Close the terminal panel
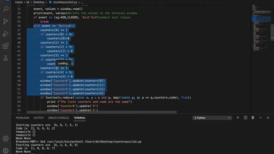The width and height of the screenshot is (274, 154). (268, 118)
